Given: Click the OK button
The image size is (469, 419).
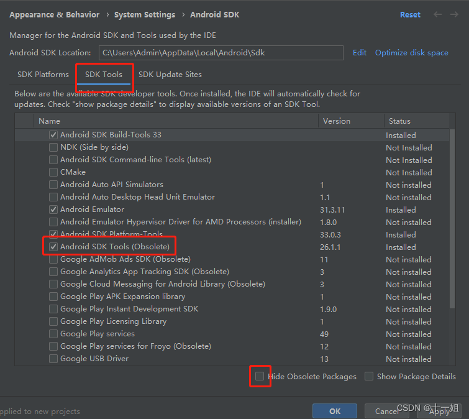Looking at the screenshot, I should coord(335,411).
